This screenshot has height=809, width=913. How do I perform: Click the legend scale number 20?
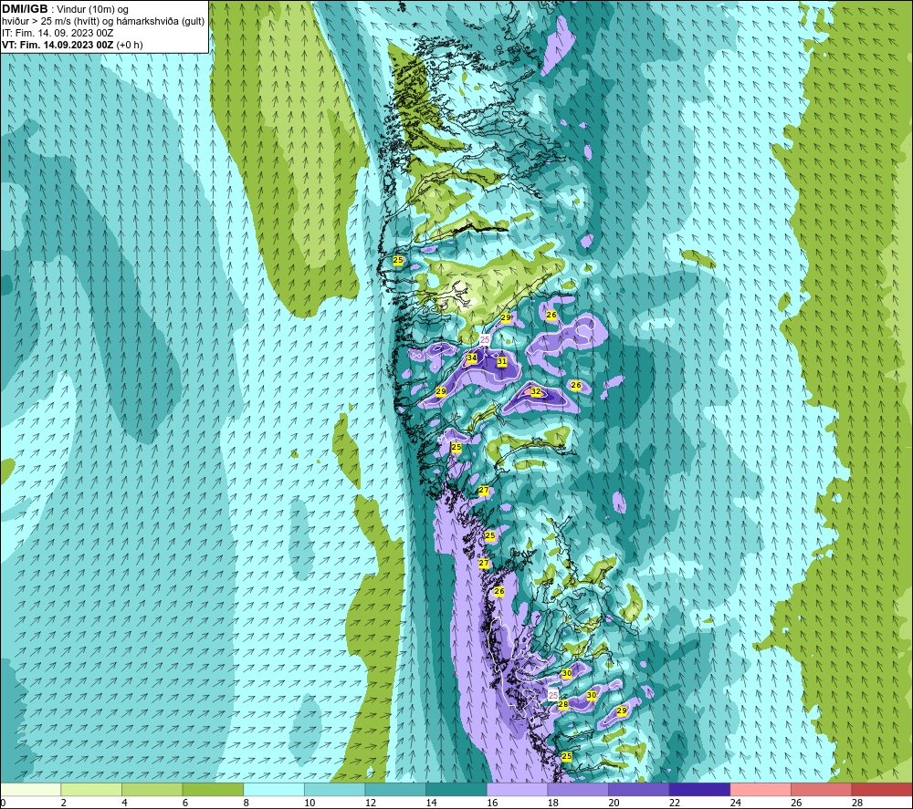[614, 803]
